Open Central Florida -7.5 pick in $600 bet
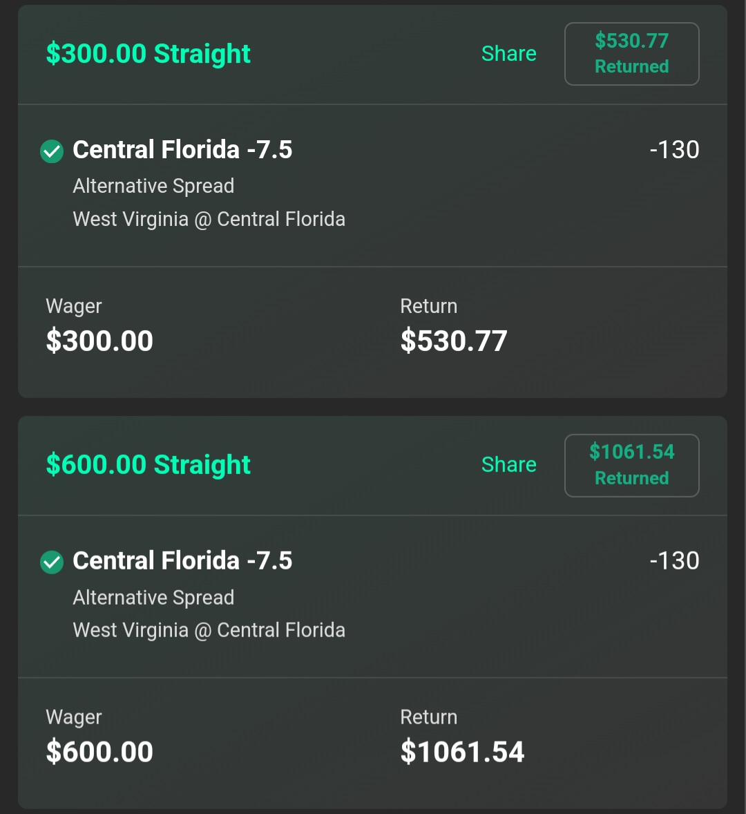Viewport: 746px width, 814px height. point(182,561)
